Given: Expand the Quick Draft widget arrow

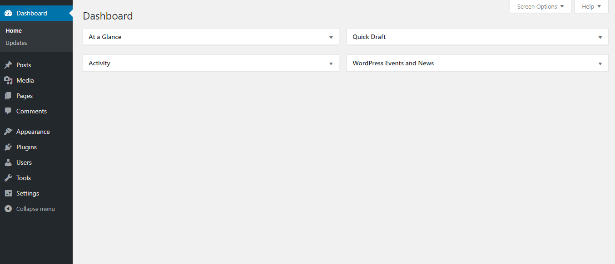Looking at the screenshot, I should click(600, 37).
